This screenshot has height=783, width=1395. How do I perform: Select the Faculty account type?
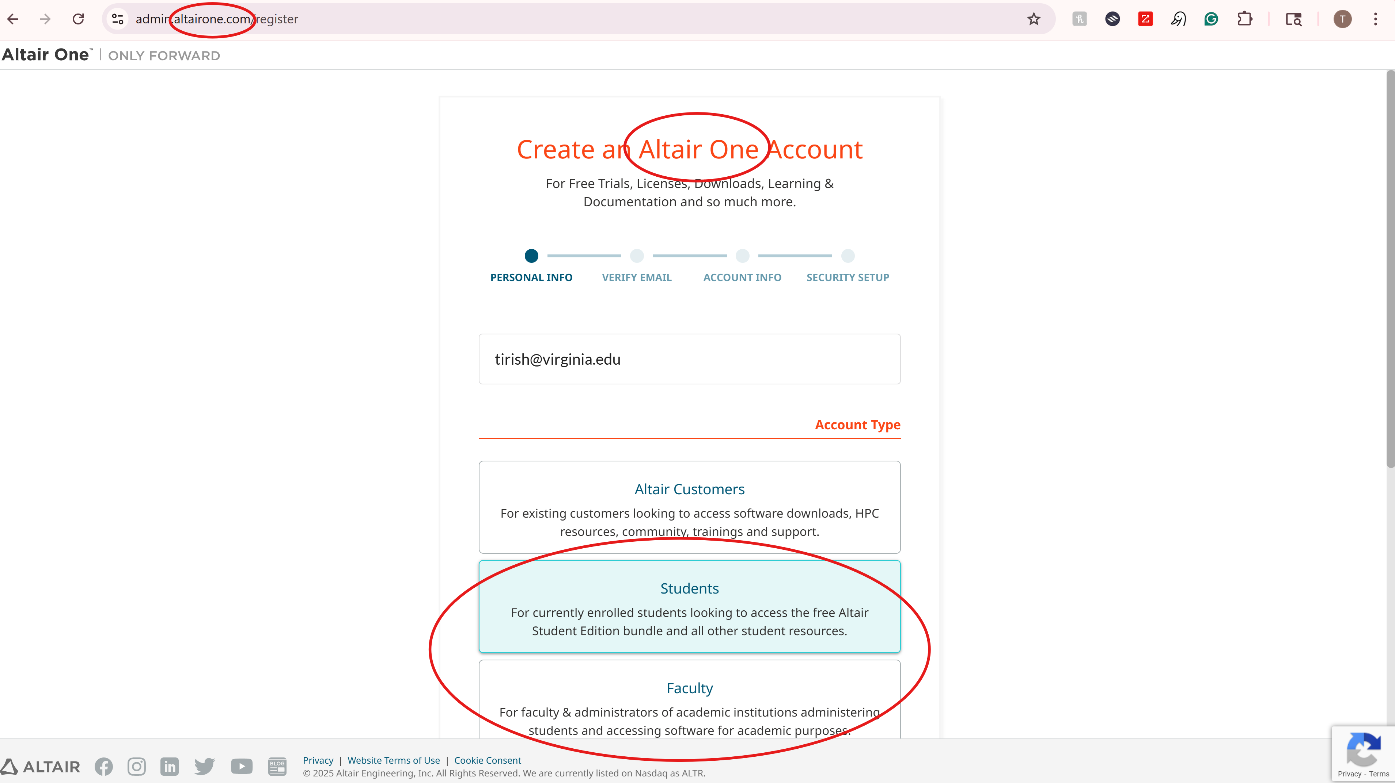689,700
